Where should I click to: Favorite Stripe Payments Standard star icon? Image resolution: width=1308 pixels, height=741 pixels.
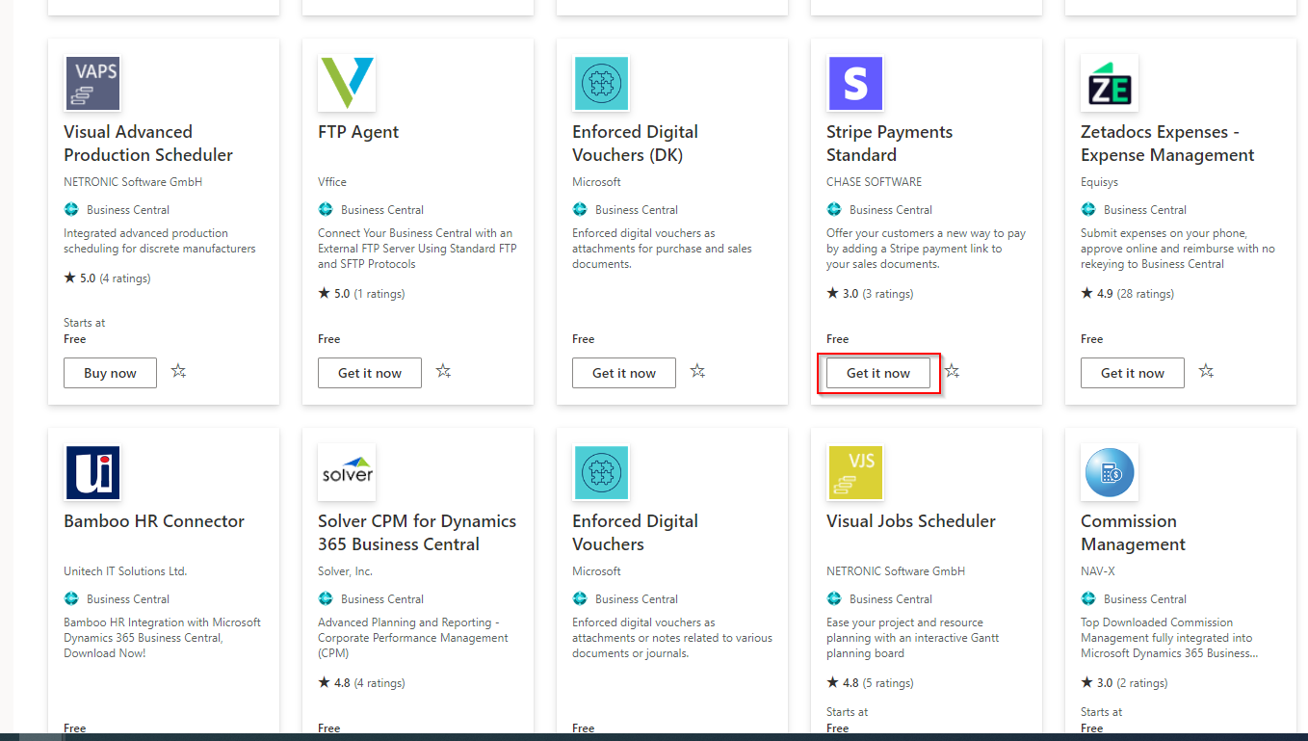(952, 371)
